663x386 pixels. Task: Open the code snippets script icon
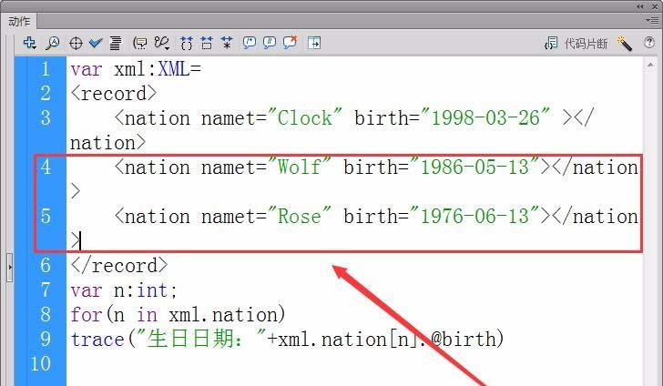click(551, 43)
